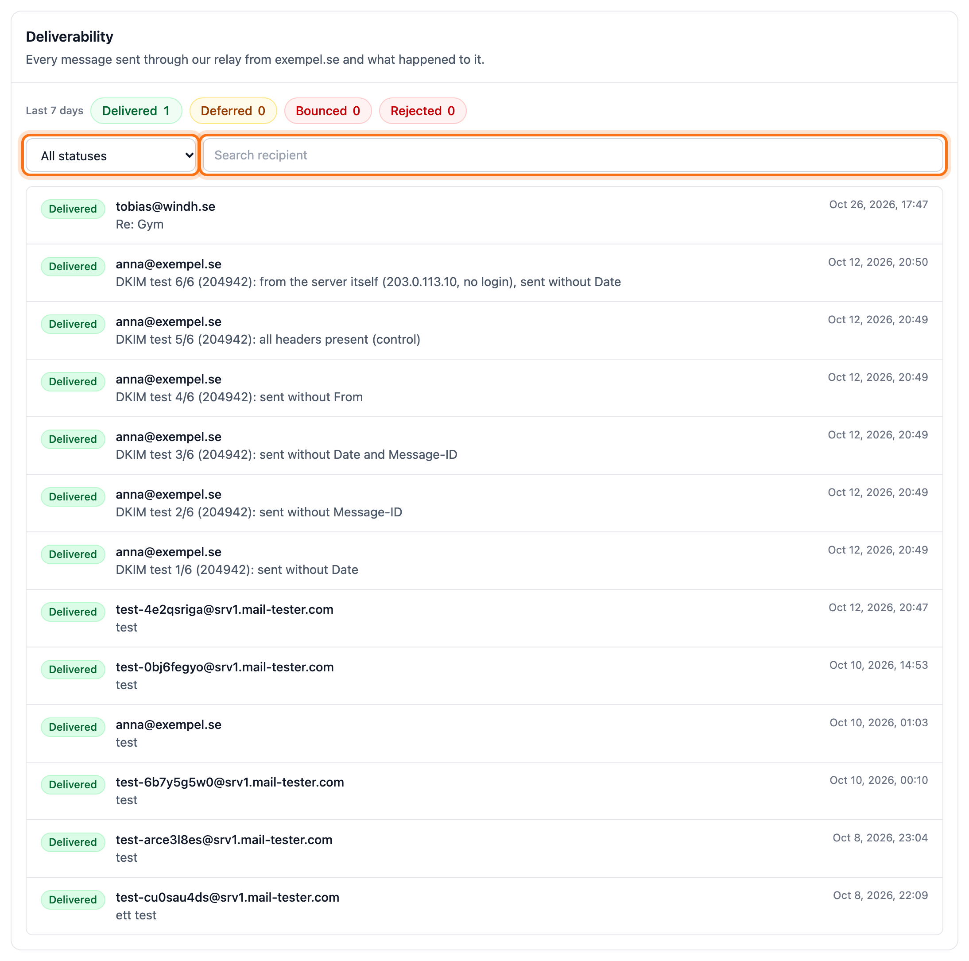969x961 pixels.
Task: Open DKIM test 2/6 sent without Message-ID
Action: pos(484,503)
